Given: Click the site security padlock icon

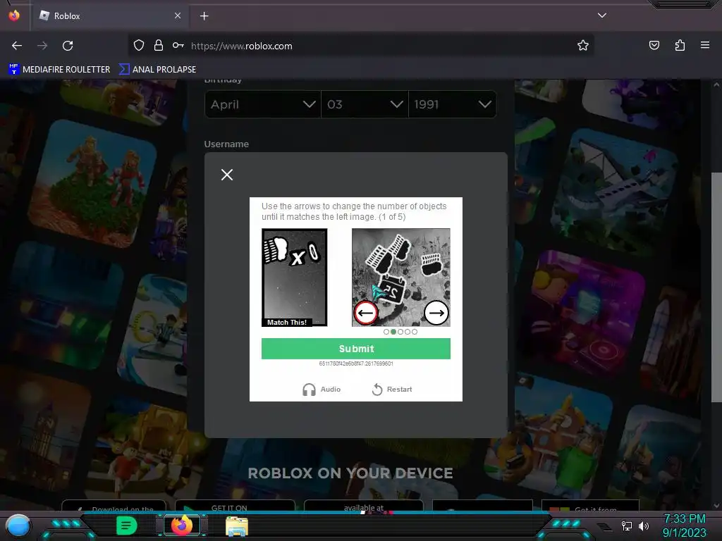Looking at the screenshot, I should [x=159, y=45].
